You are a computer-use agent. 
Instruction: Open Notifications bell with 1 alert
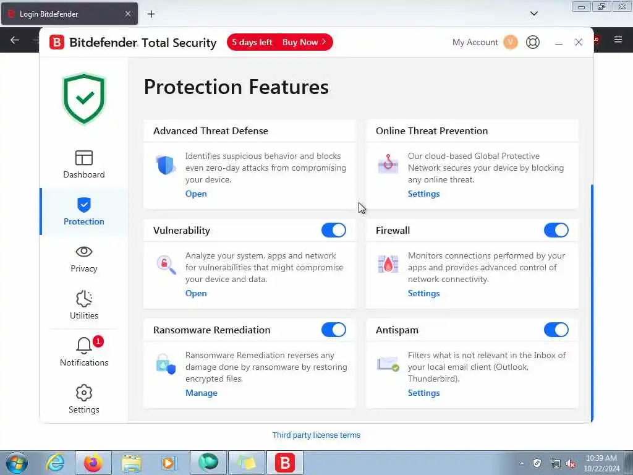(x=83, y=352)
